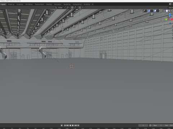Switch to UV Editing workspace
This screenshot has height=129, width=173.
29,4
